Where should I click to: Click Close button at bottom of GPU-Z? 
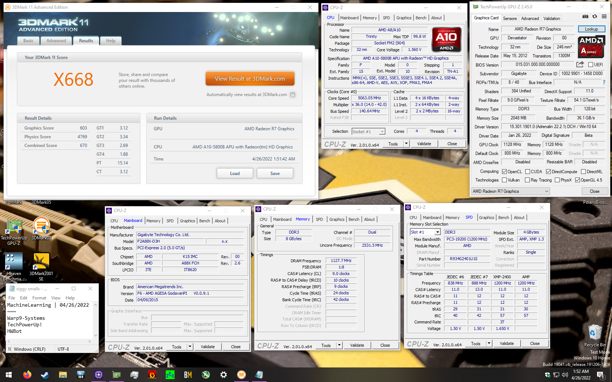594,191
